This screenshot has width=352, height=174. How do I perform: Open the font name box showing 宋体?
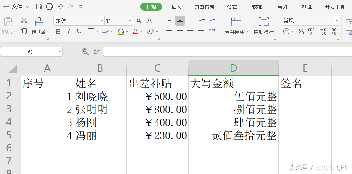tap(79, 21)
